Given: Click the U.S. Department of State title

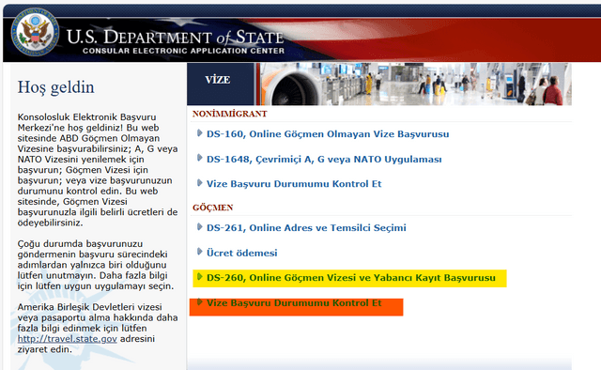Looking at the screenshot, I should coord(176,38).
